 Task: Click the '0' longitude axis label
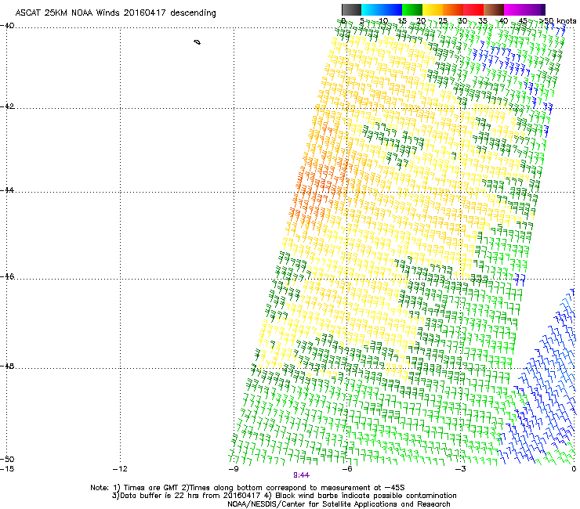(x=574, y=469)
